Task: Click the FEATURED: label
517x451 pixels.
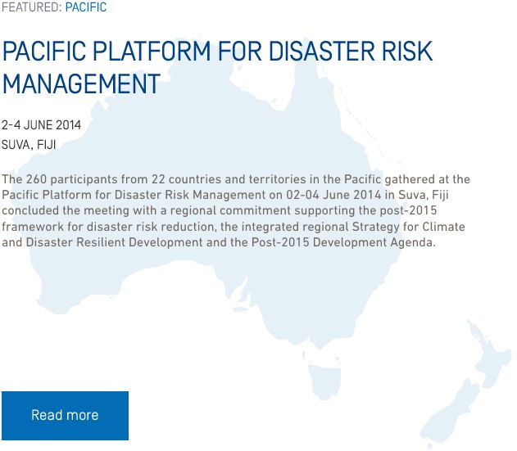Action: [32, 7]
